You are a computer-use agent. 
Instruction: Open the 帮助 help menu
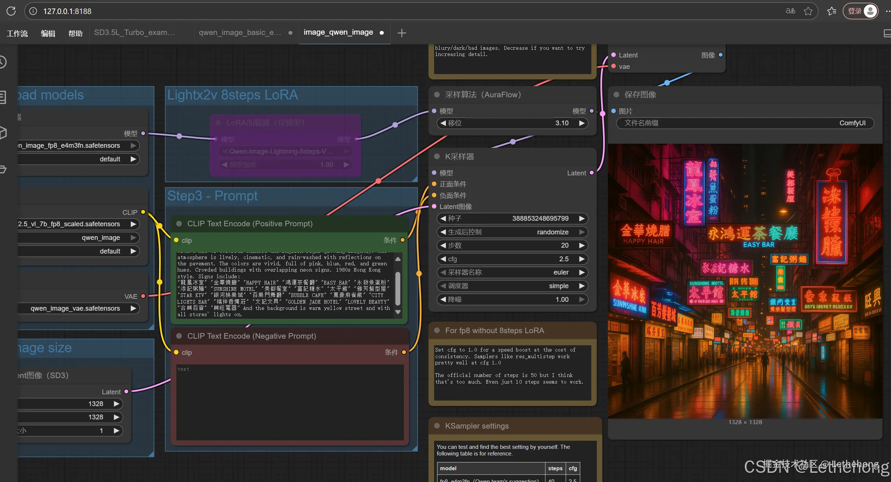pos(75,33)
